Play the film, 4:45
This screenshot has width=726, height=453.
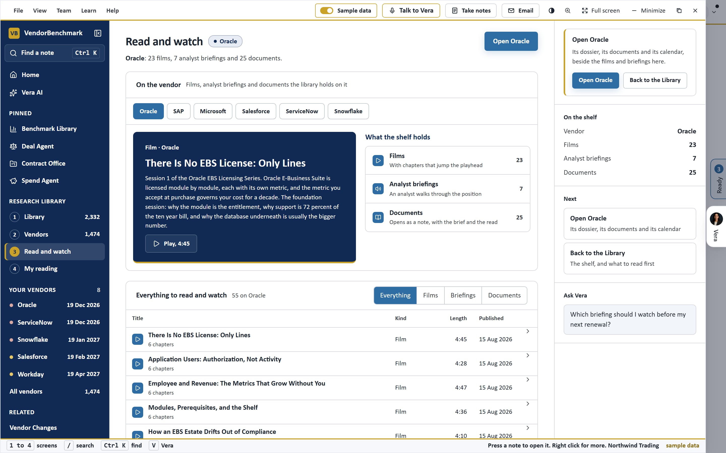tap(171, 244)
